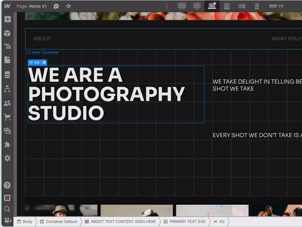Open the Assets panel
302x227 pixels.
(8, 131)
